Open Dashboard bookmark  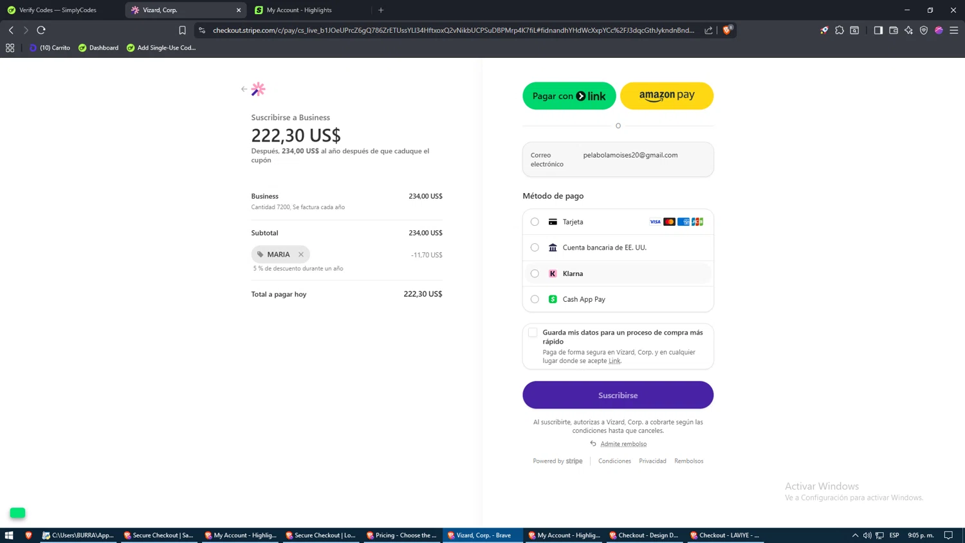98,48
